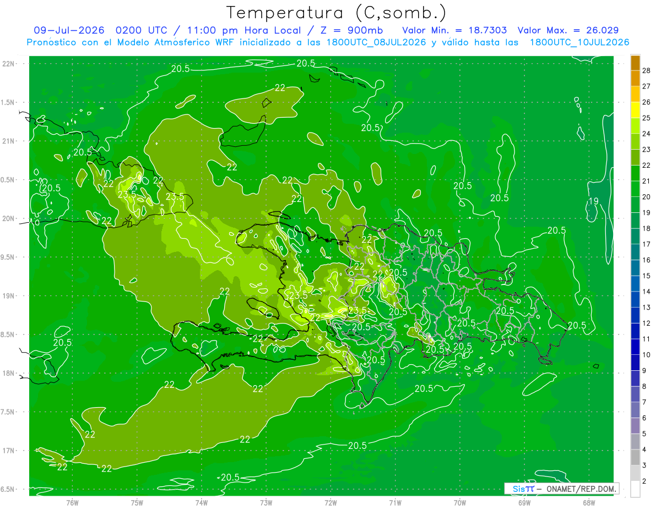This screenshot has height=510, width=661.
Task: Click the '76W' longitude axis label
Action: coord(72,502)
